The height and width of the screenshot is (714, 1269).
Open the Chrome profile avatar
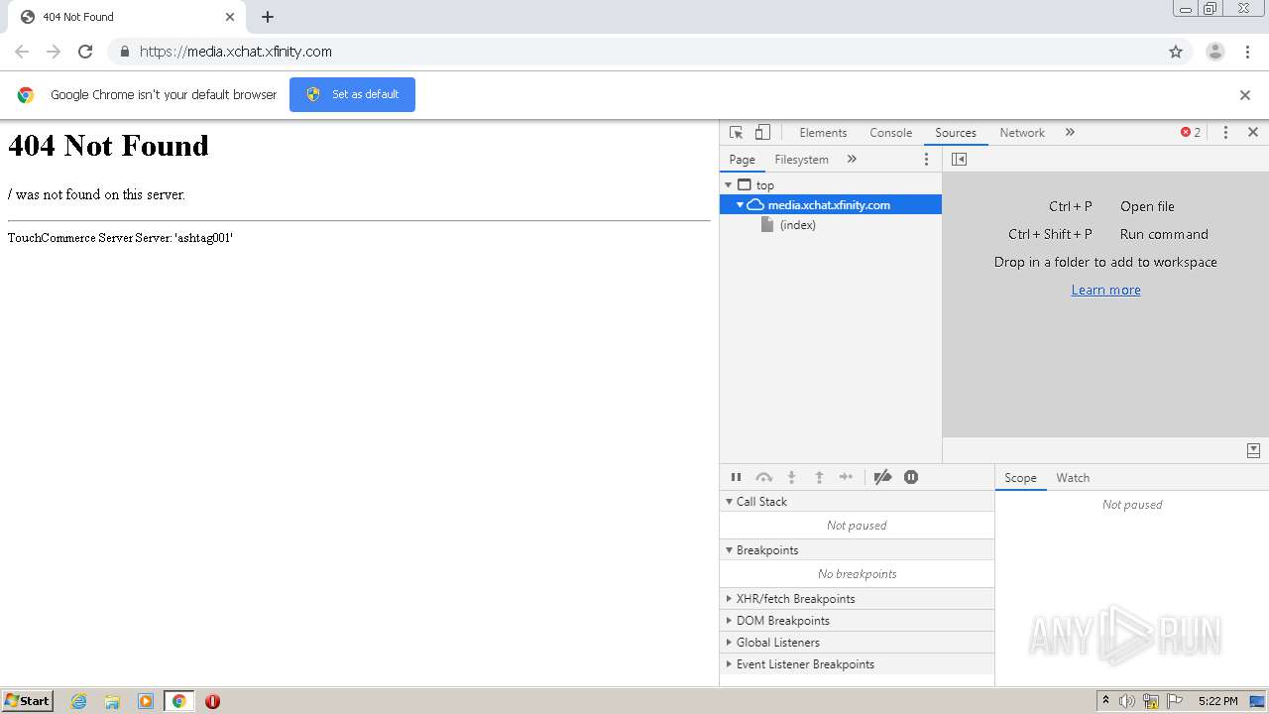1215,52
